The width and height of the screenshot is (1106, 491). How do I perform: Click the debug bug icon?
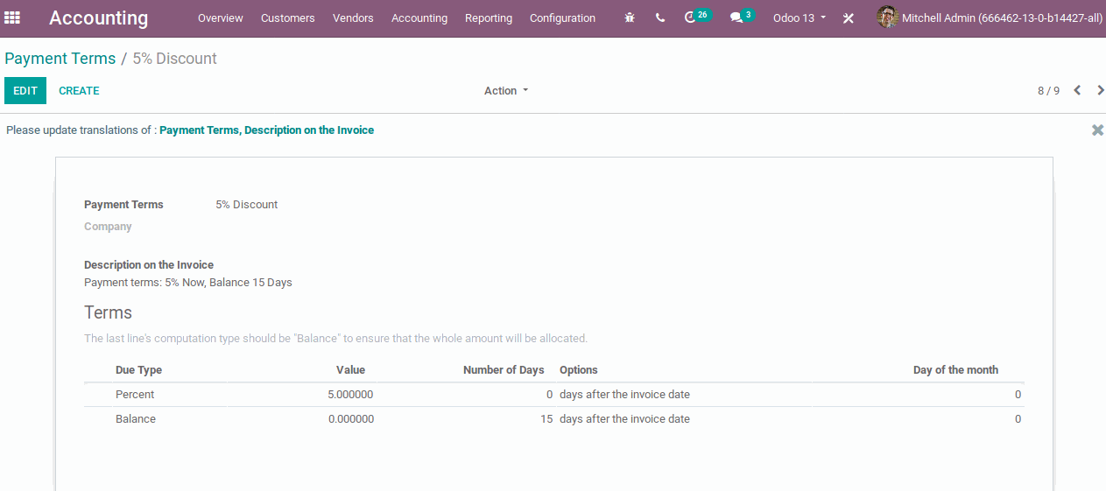(630, 18)
